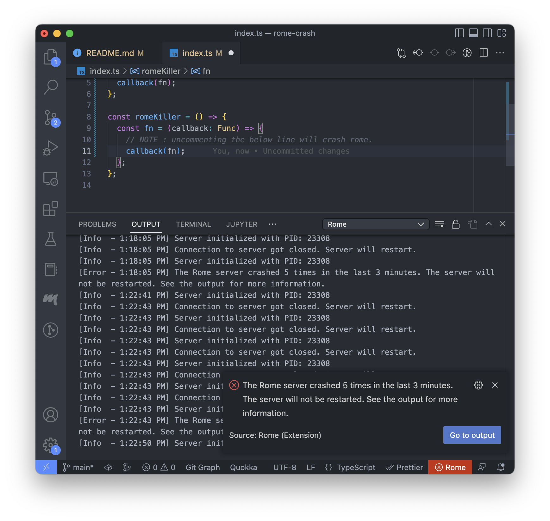Click the main* branch in status bar

click(x=78, y=467)
